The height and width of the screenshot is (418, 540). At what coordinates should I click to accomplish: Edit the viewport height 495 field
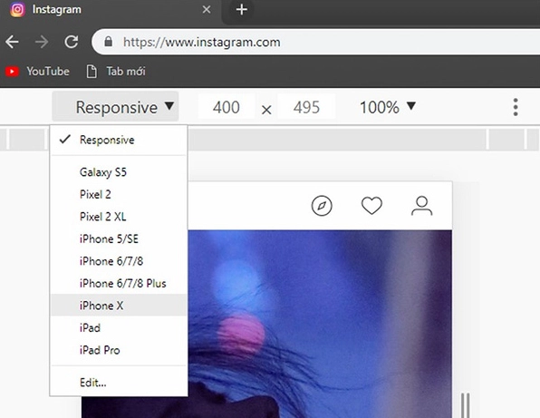(x=306, y=107)
